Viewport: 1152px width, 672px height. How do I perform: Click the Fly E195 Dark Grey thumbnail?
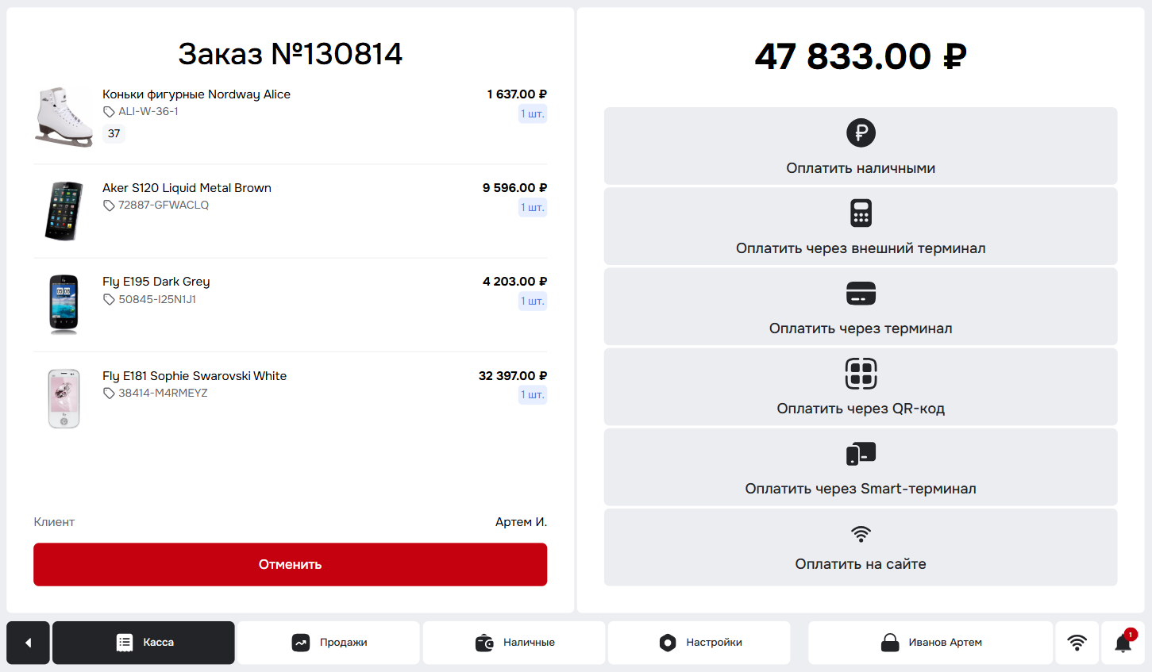click(x=64, y=305)
